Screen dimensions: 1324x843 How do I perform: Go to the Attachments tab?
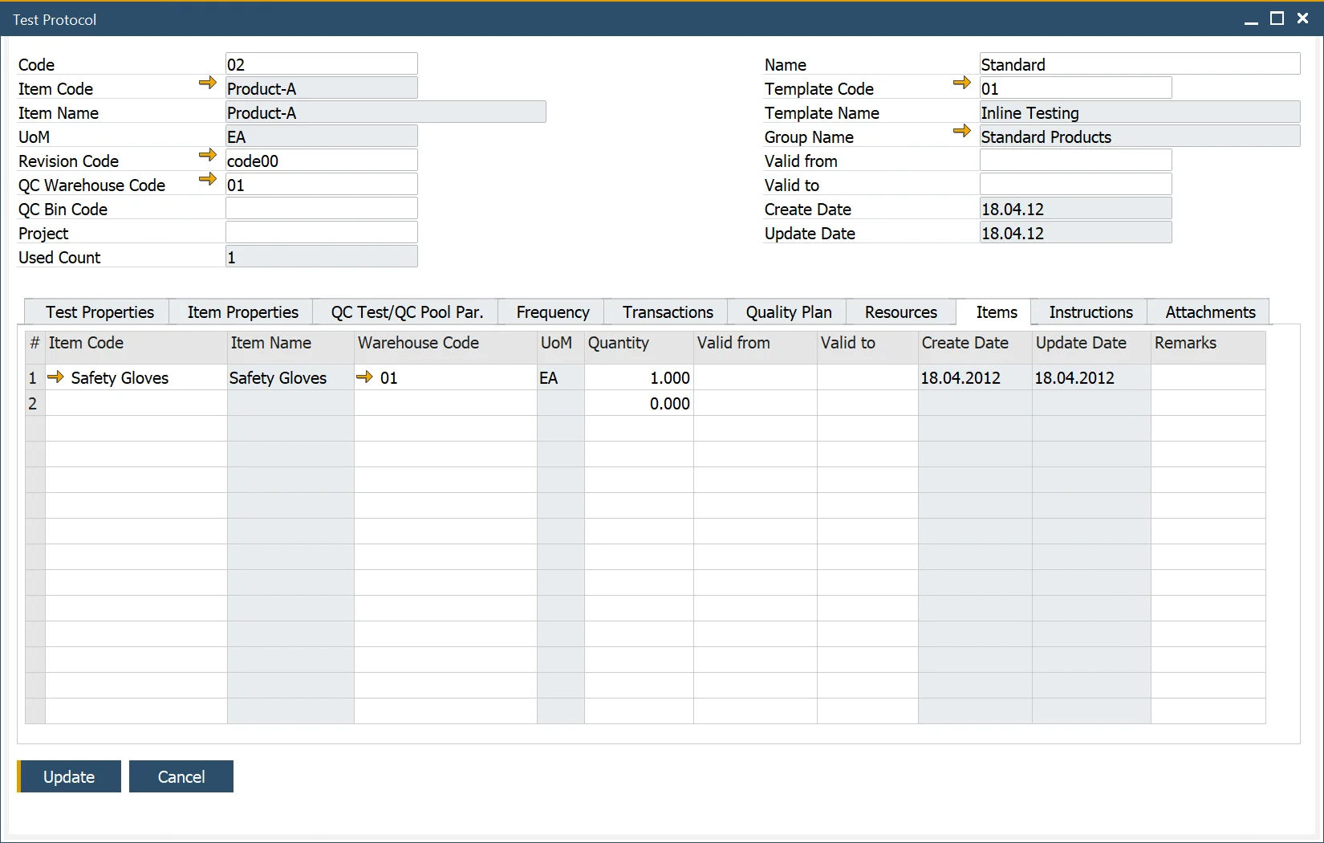(1209, 312)
